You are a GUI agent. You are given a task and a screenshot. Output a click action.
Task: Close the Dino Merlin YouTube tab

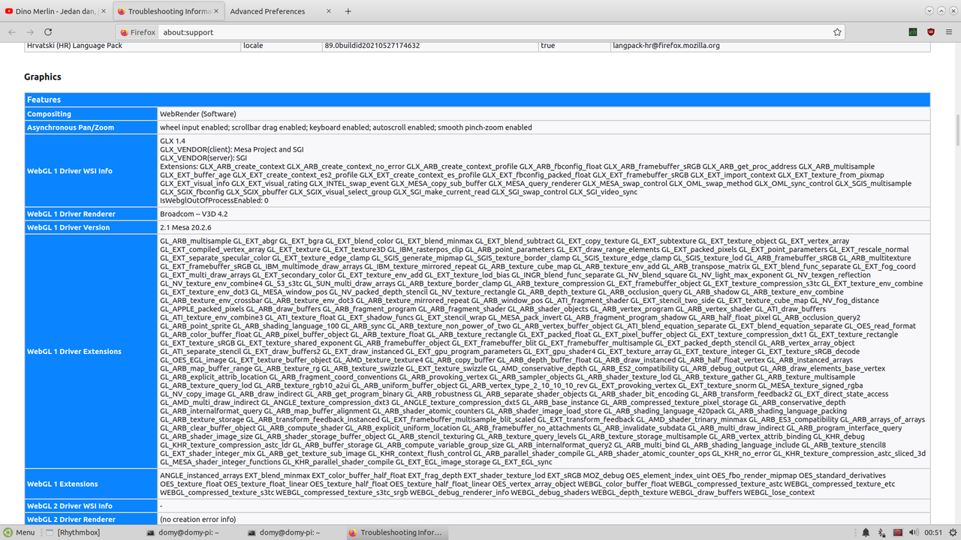click(102, 11)
